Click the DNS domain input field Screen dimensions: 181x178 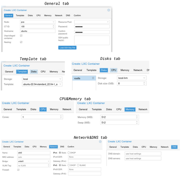pos(143,154)
